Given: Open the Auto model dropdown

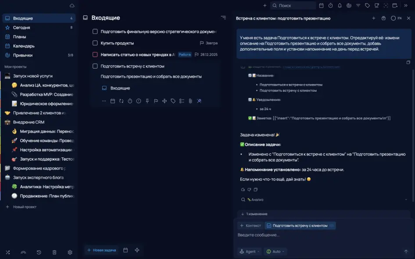Looking at the screenshot, I should pyautogui.click(x=275, y=252).
